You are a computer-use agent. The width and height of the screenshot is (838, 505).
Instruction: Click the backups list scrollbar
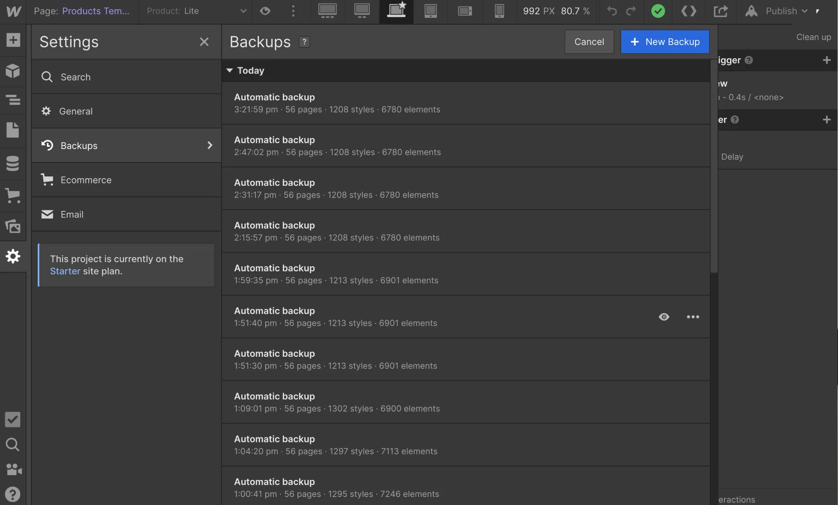[x=714, y=166]
